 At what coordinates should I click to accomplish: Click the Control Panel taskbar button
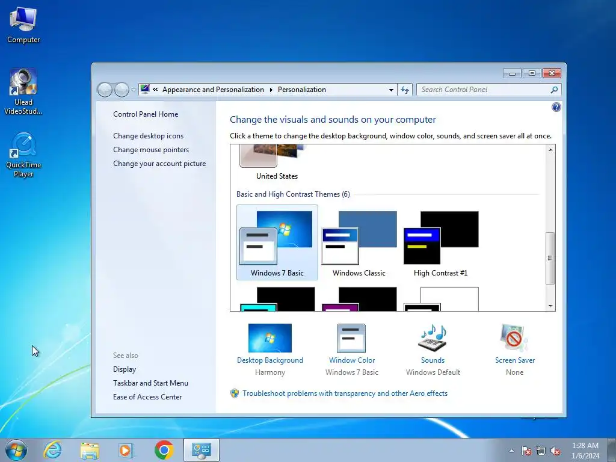[x=202, y=450]
